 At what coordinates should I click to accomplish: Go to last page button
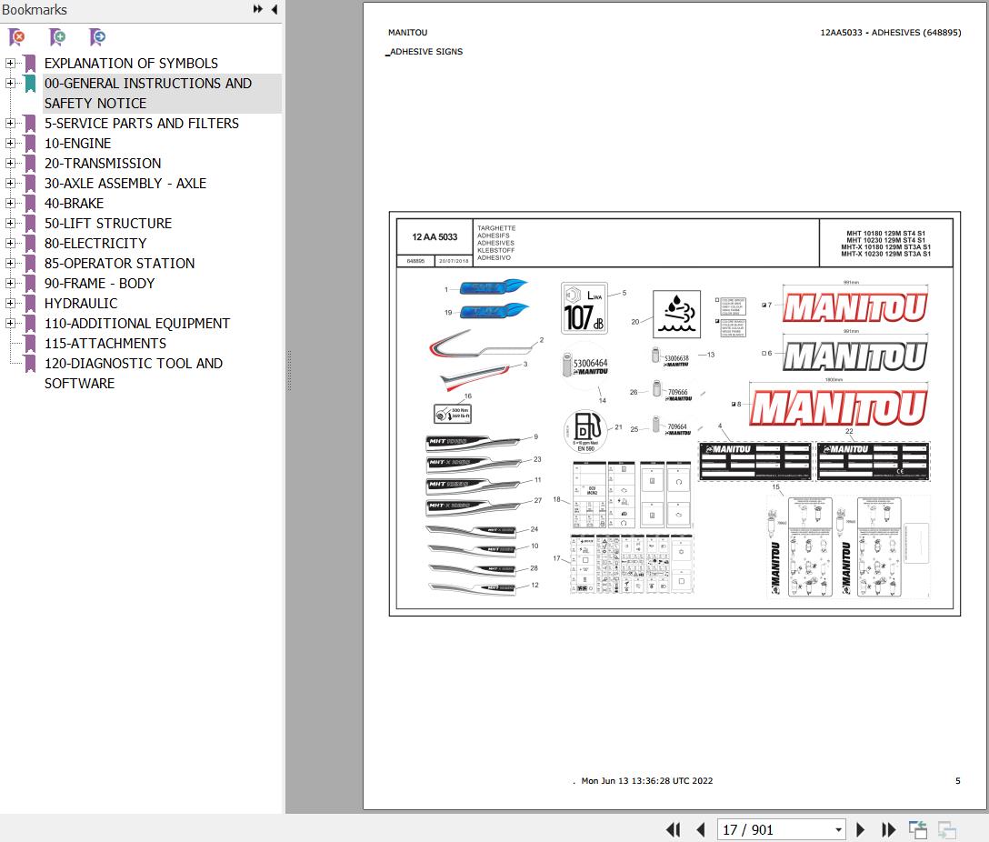pos(888,830)
